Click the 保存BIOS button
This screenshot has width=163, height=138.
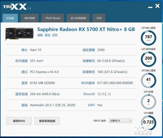pos(19,121)
